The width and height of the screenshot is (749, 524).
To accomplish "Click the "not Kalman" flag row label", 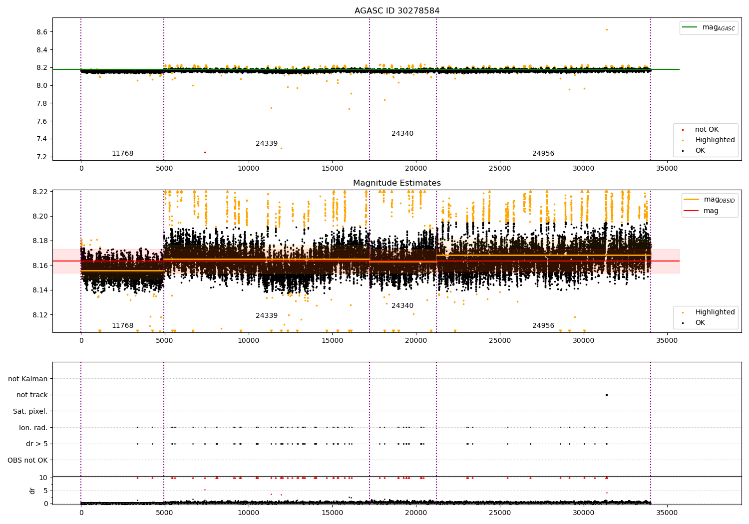I will 28,379.
